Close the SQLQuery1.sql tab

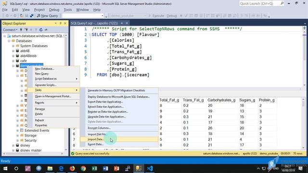[127, 23]
